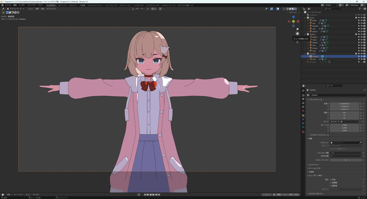Click the zoom view magnifier icon in viewport

297,29
